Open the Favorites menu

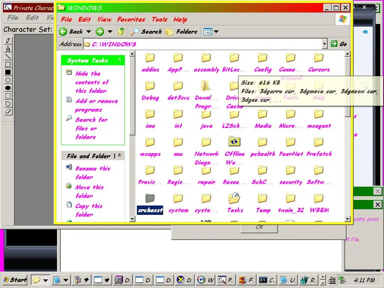pyautogui.click(x=131, y=19)
